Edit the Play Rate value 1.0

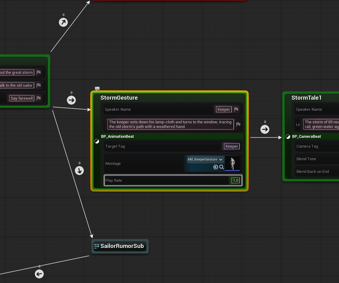[x=235, y=181]
